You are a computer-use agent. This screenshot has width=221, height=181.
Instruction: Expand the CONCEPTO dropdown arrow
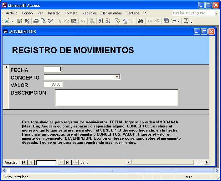point(117,77)
